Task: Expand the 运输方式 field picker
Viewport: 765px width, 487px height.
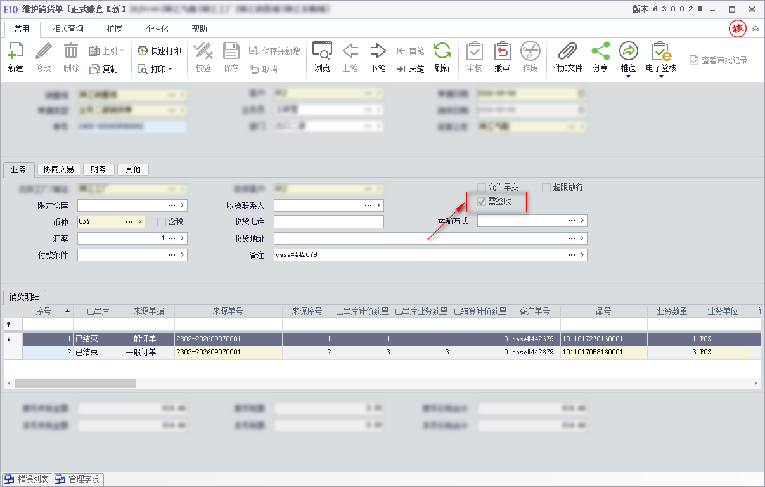Action: coord(582,221)
